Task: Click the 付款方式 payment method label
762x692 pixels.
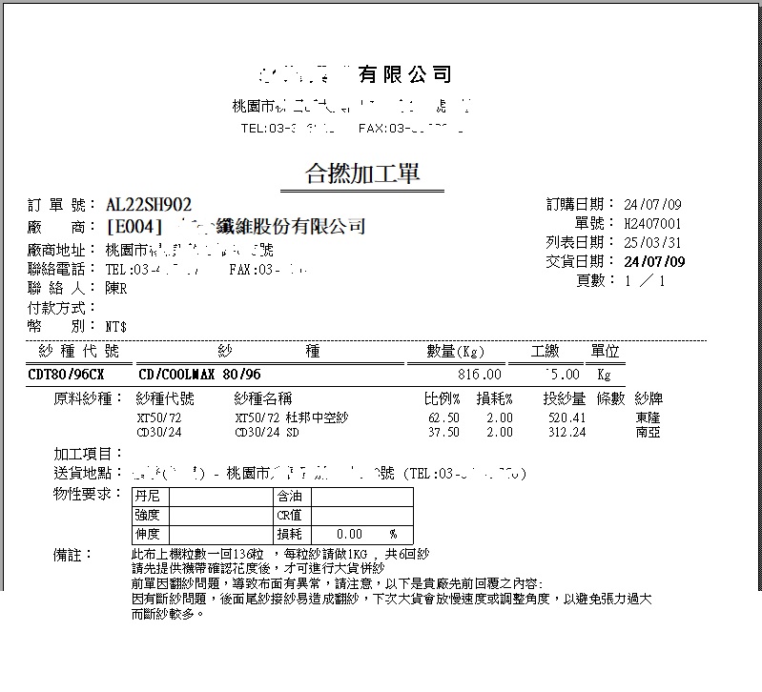Action: click(x=62, y=308)
